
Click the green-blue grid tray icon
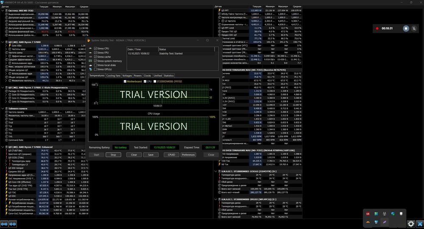[376, 214]
